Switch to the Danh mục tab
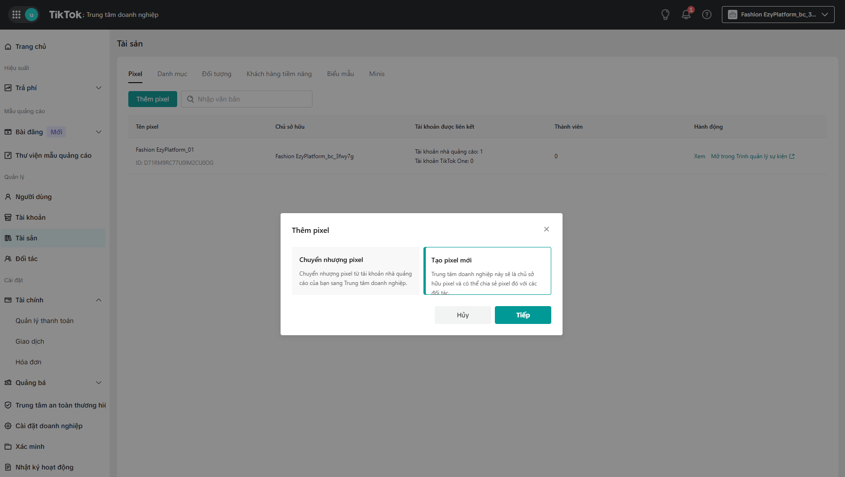This screenshot has height=477, width=845. point(172,74)
